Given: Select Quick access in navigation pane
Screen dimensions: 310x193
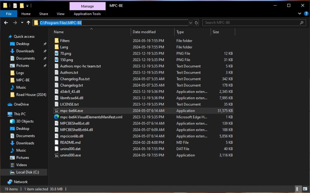Looking at the screenshot, I should click(24, 36).
